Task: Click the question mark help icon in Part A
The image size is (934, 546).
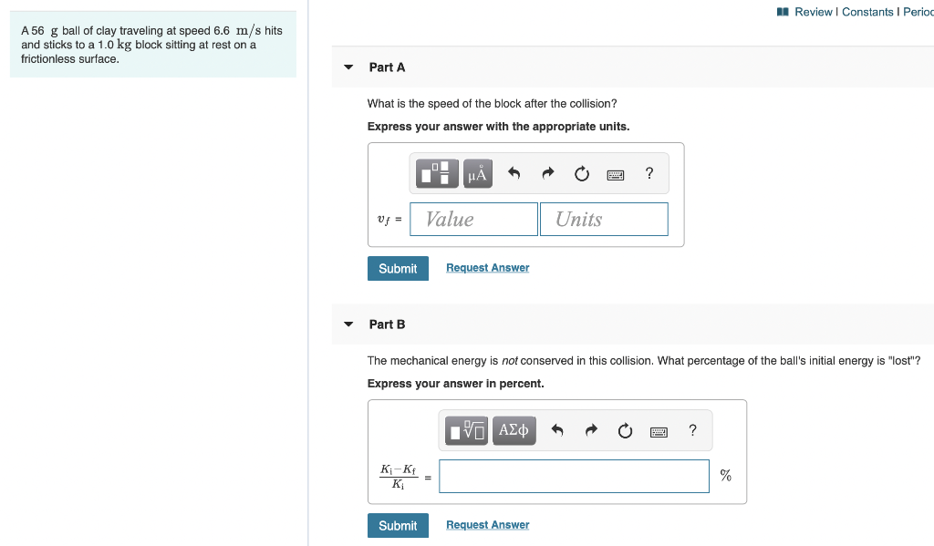Action: (649, 173)
